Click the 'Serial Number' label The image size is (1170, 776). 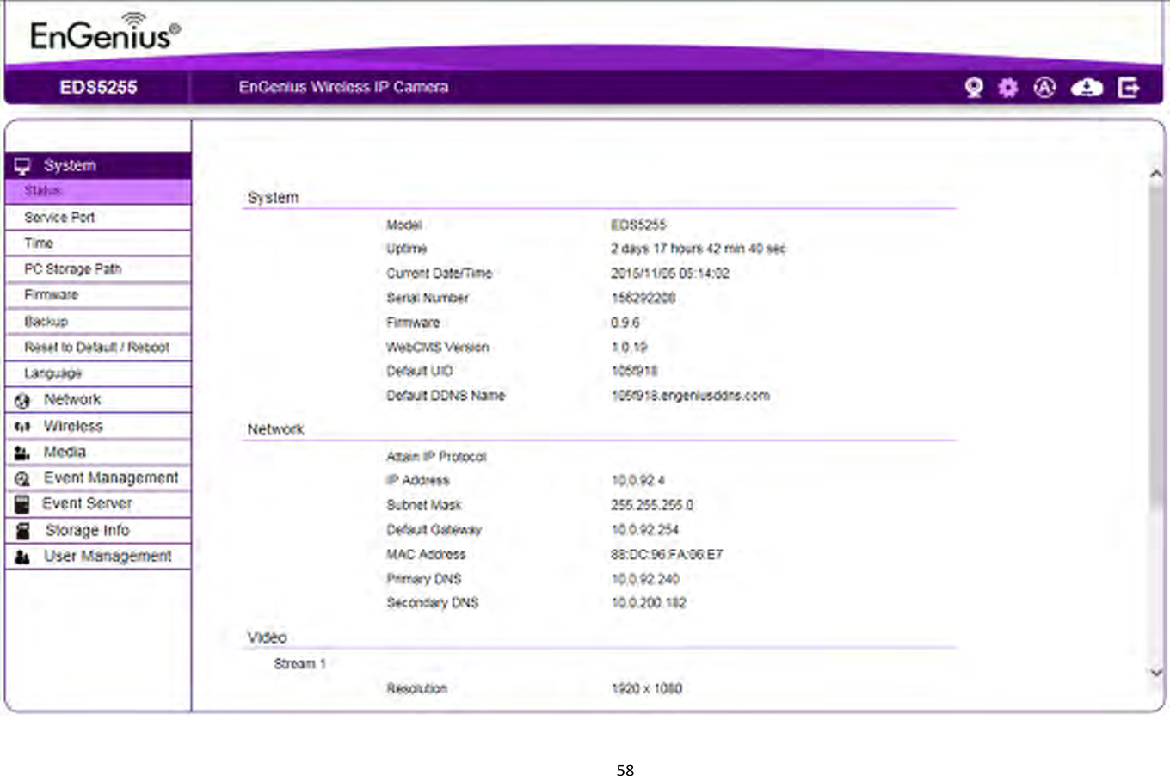[428, 298]
